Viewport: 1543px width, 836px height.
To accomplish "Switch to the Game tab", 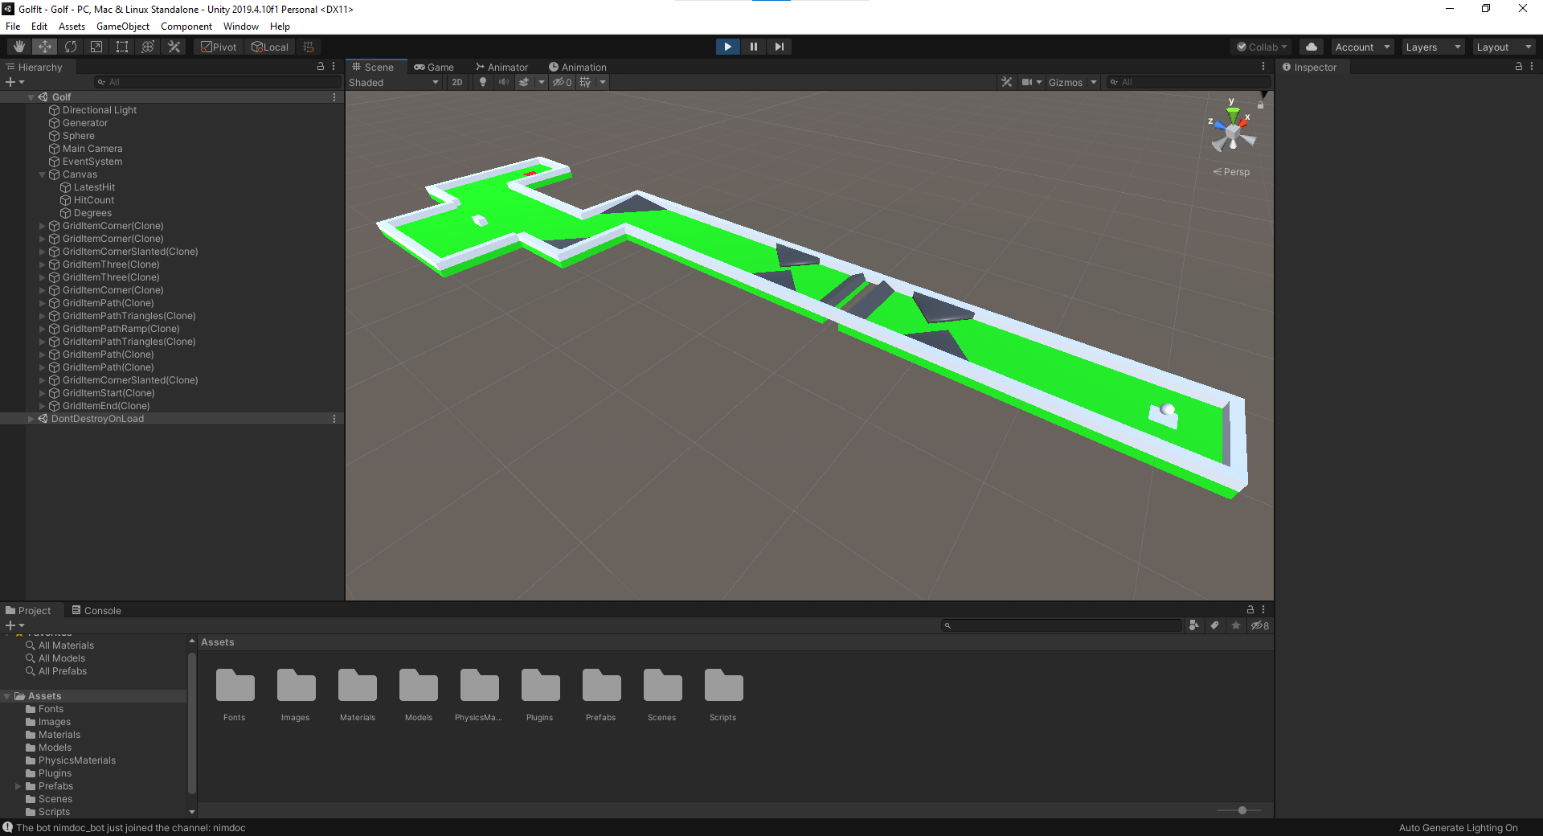I will [435, 67].
